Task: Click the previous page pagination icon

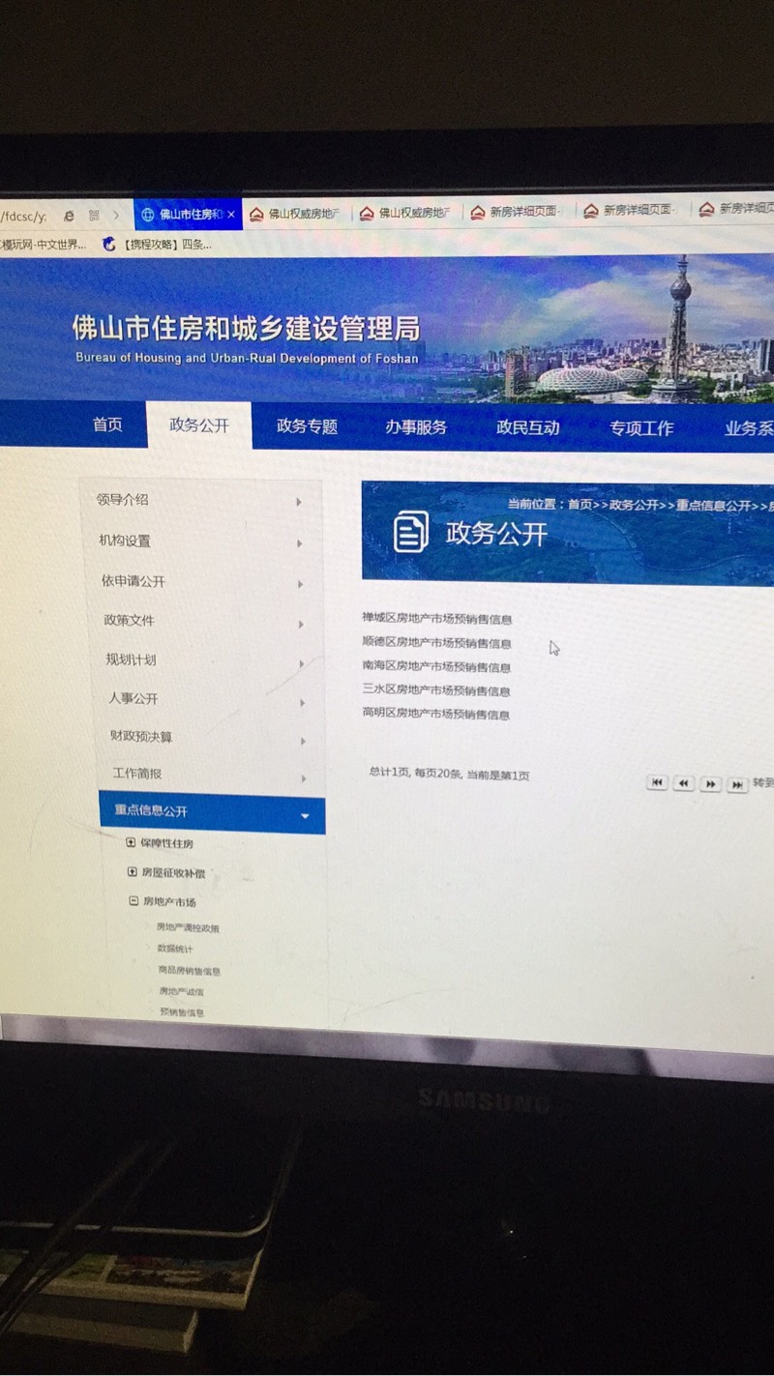Action: point(684,783)
